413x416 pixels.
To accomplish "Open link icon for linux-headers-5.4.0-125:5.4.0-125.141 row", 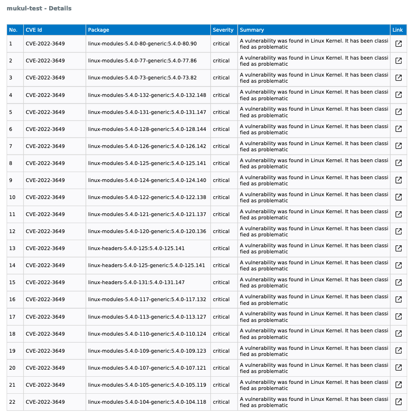I will pos(398,248).
